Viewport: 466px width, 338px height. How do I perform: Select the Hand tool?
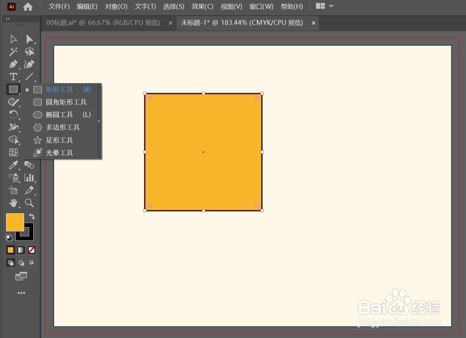point(13,203)
